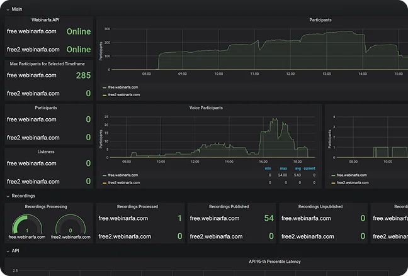The width and height of the screenshot is (408, 276).
Task: Open the Webinarfa API panel title menu
Action: [49, 20]
